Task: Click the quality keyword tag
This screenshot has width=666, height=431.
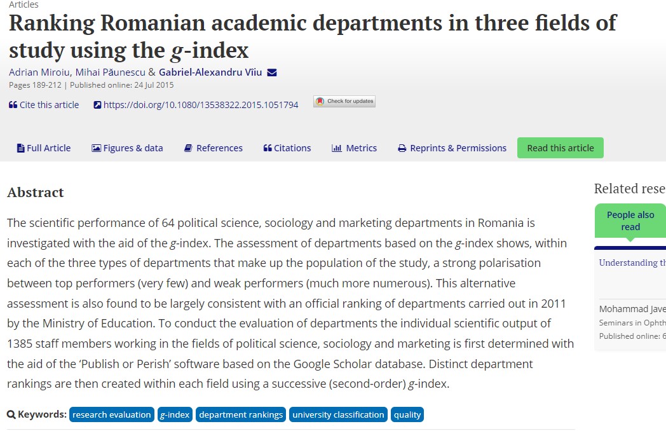Action: [x=407, y=414]
